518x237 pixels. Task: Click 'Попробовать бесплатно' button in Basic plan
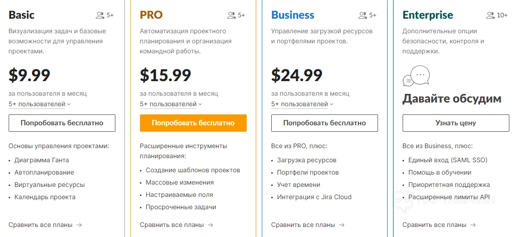pos(62,123)
